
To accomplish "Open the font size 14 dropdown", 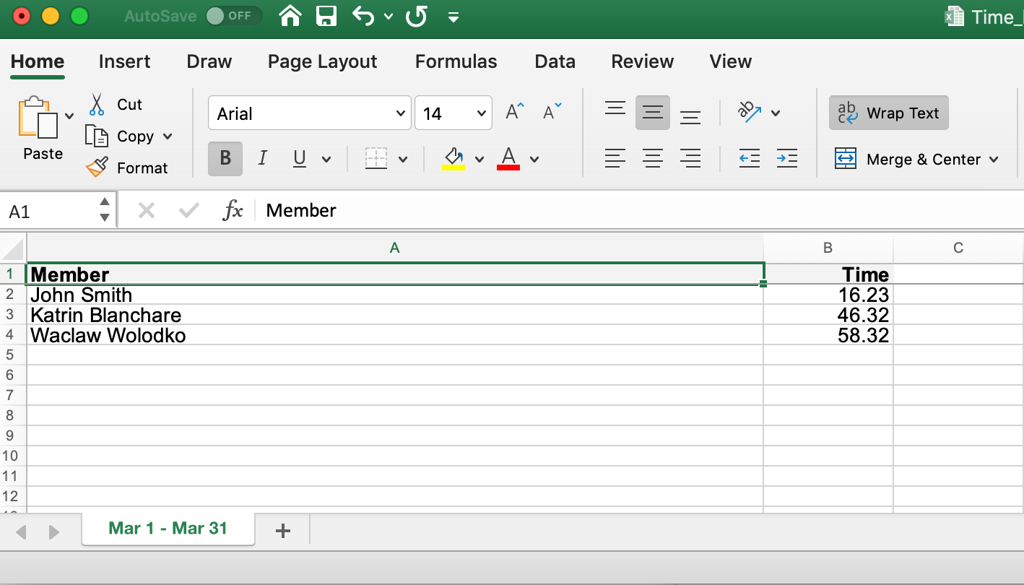I will (481, 113).
